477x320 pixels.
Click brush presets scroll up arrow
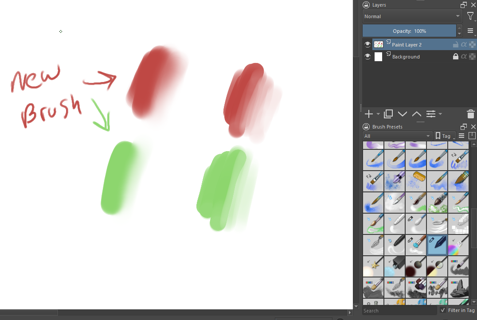[x=473, y=144]
